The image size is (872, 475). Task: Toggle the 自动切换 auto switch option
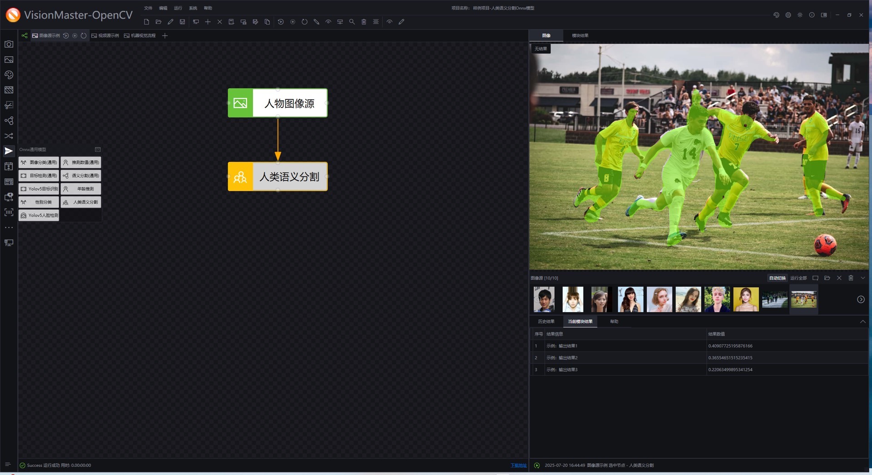click(777, 278)
